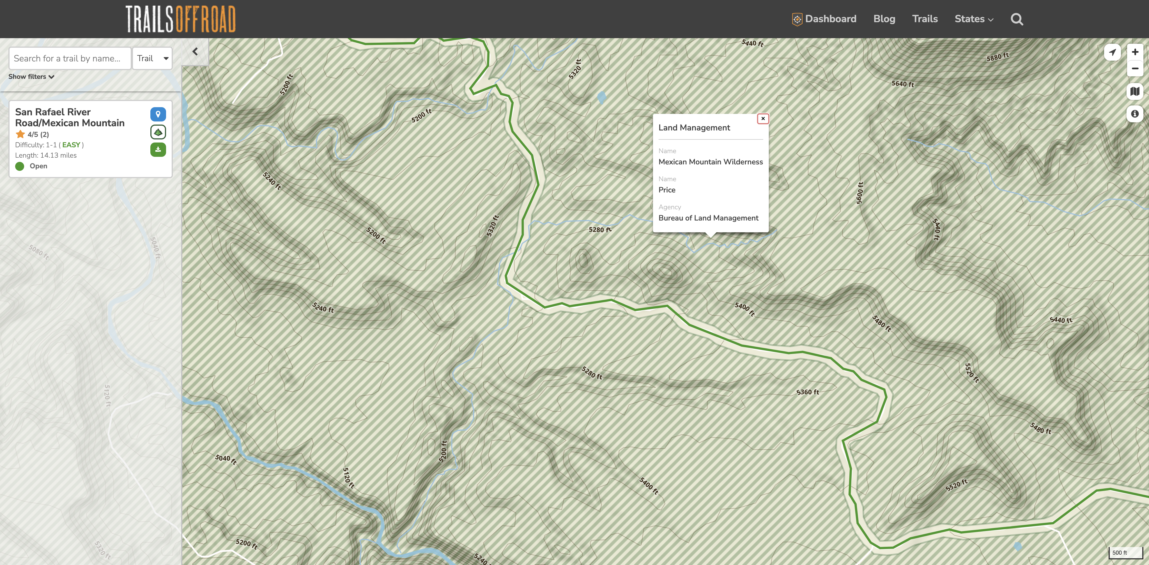
Task: Open the Trails menu item
Action: click(x=925, y=19)
